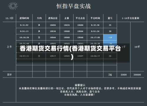
Task: Click entry time 10:31:44
Action: pyautogui.click(x=24, y=44)
